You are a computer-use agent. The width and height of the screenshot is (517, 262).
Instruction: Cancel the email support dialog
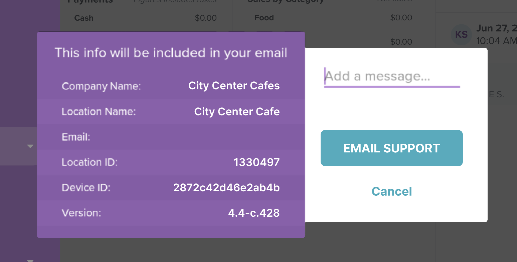pos(391,192)
